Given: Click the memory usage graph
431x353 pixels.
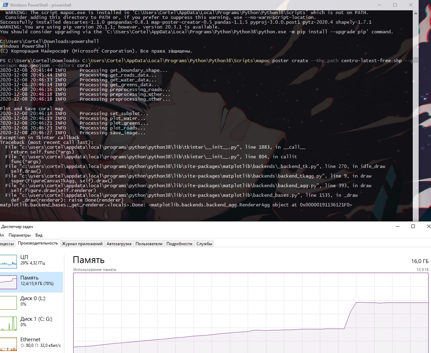Looking at the screenshot, I should (x=251, y=313).
